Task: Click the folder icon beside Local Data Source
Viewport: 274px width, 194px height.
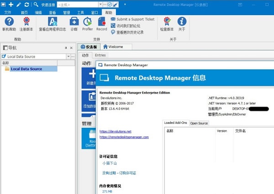Action: pos(7,69)
